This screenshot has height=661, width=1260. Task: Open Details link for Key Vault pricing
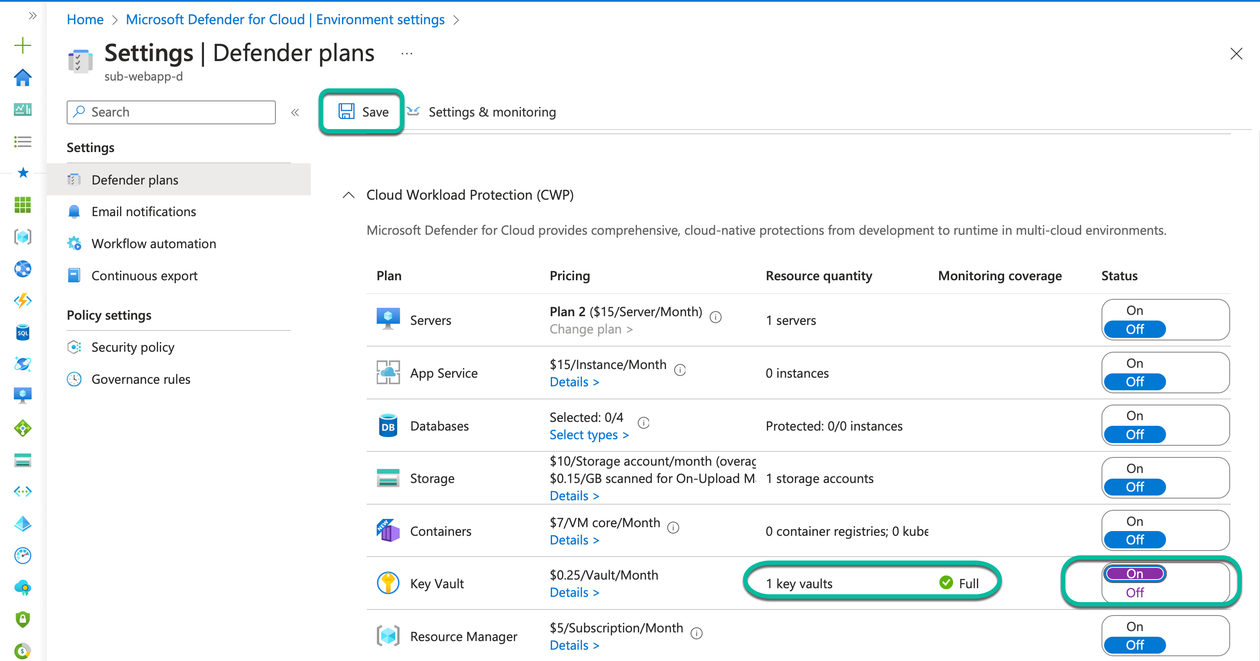pyautogui.click(x=574, y=592)
